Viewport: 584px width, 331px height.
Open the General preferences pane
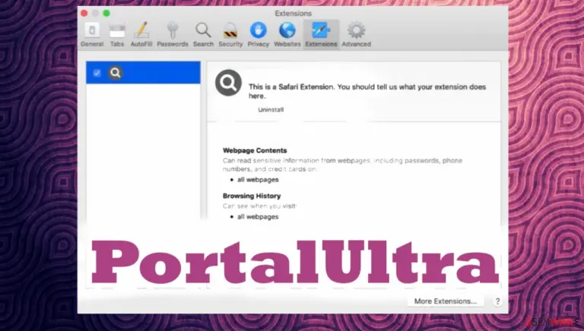(x=91, y=35)
